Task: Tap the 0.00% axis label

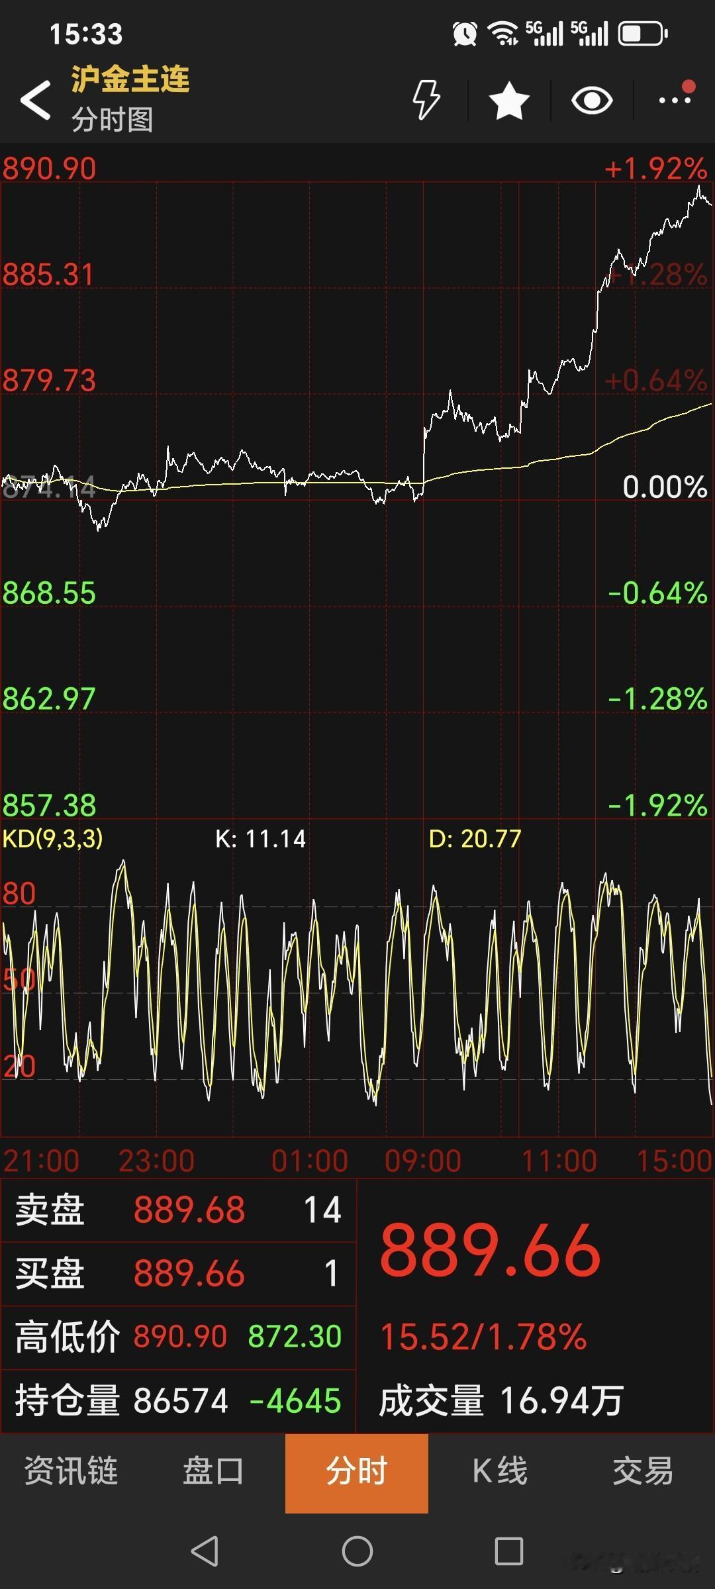Action: (x=665, y=487)
